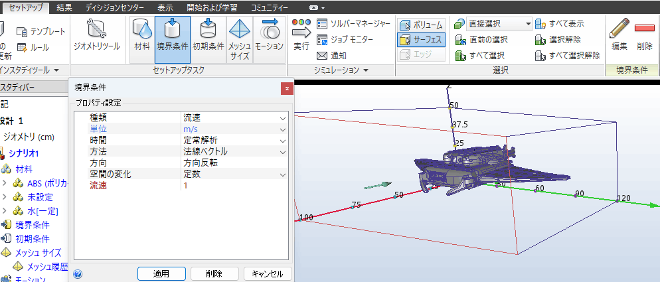The width and height of the screenshot is (660, 282).
Task: Open the 時間 dropdown (定常解析)
Action: tap(283, 141)
